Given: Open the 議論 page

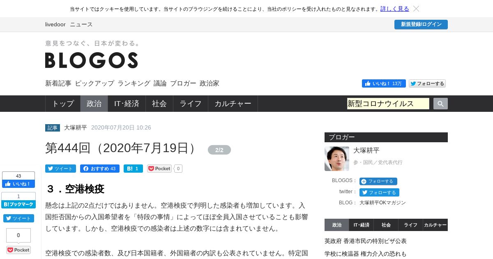Looking at the screenshot, I should [160, 83].
